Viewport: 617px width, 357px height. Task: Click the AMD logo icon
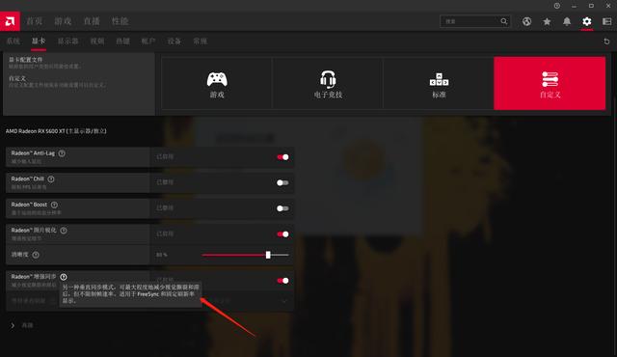pyautogui.click(x=10, y=21)
